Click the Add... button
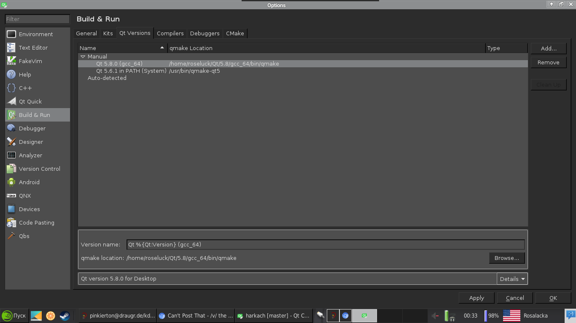Screen dimensions: 576x323 coord(549,48)
